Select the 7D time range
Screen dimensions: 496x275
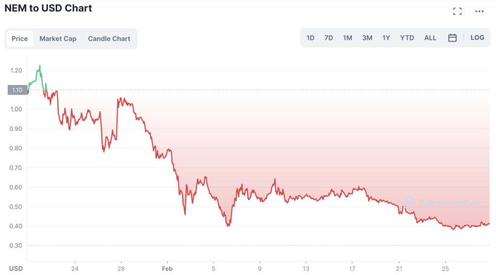328,38
